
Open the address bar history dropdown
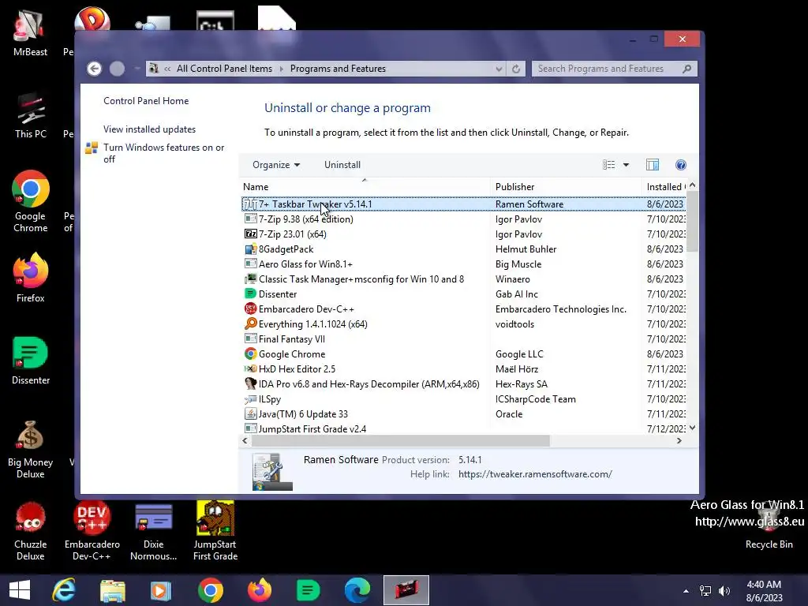pyautogui.click(x=499, y=69)
